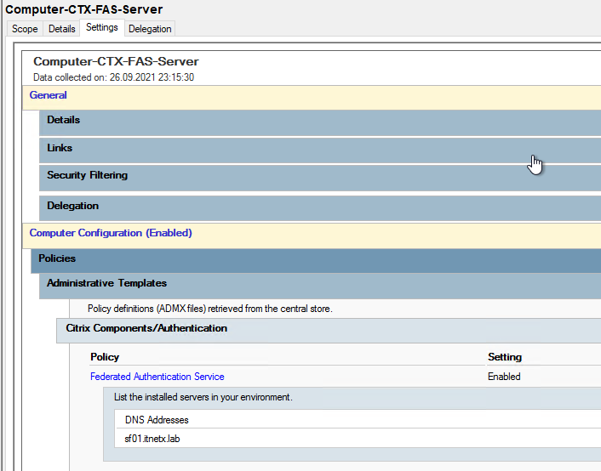This screenshot has height=471, width=601.
Task: Open the Federated Authentication Service policy link
Action: click(x=157, y=377)
